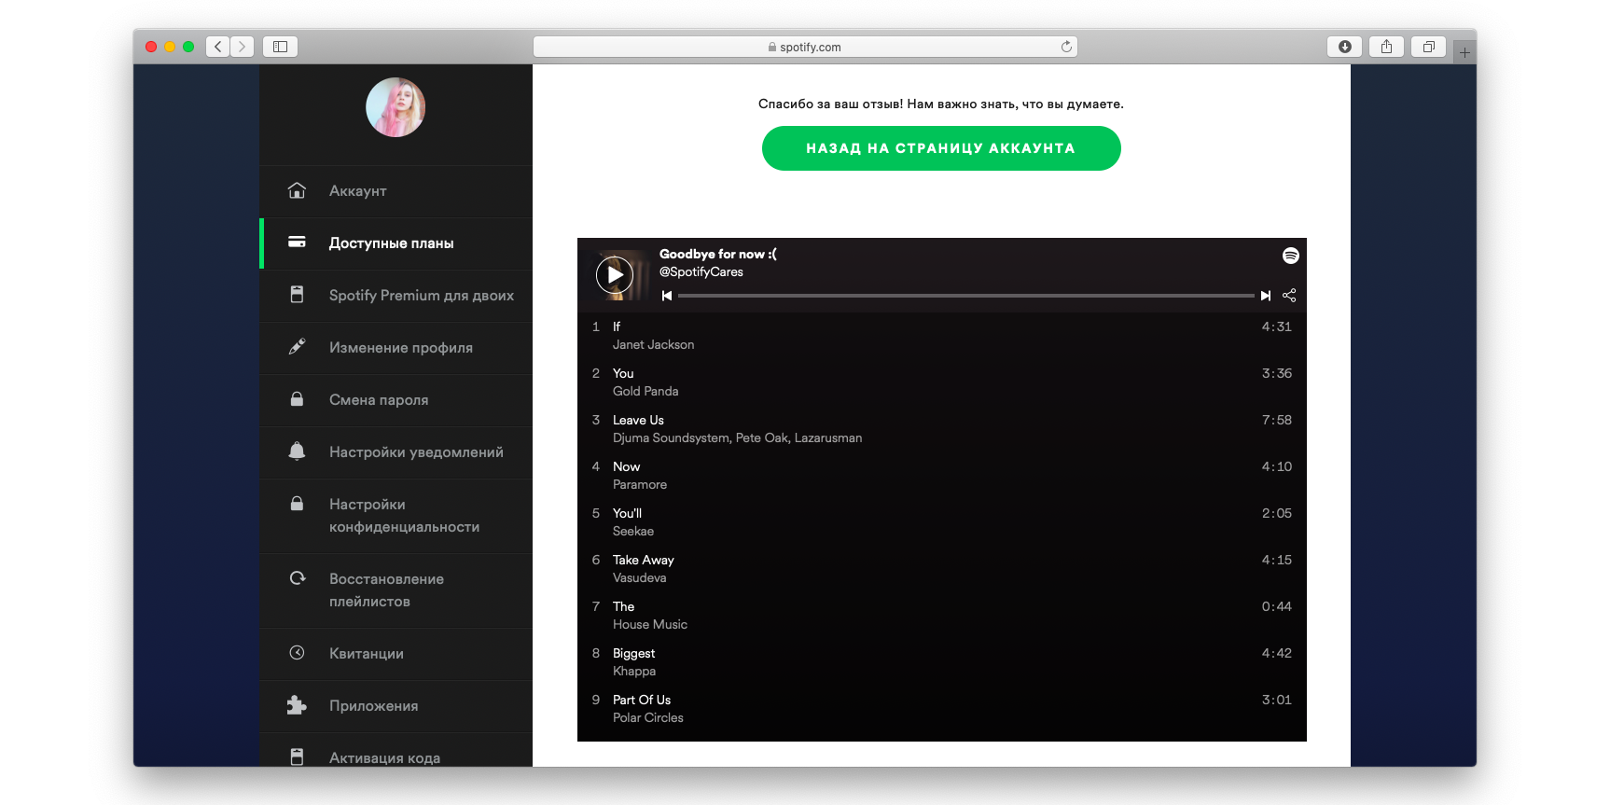
Task: Select track Take Away by Vasudeva
Action: (x=942, y=569)
